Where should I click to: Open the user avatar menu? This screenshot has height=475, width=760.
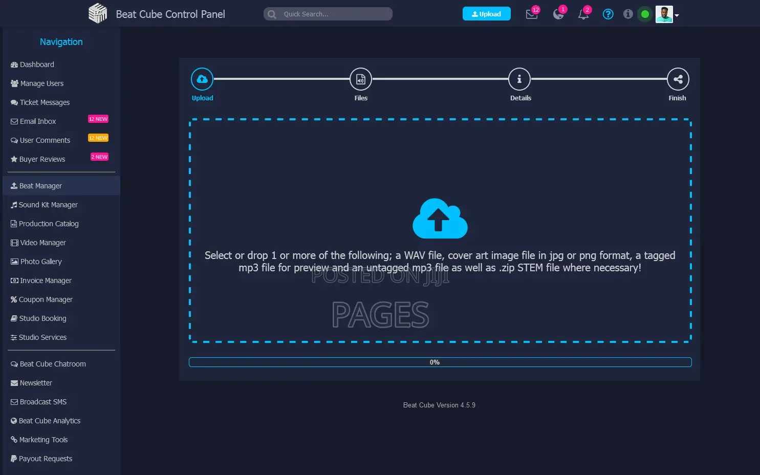[x=664, y=14]
